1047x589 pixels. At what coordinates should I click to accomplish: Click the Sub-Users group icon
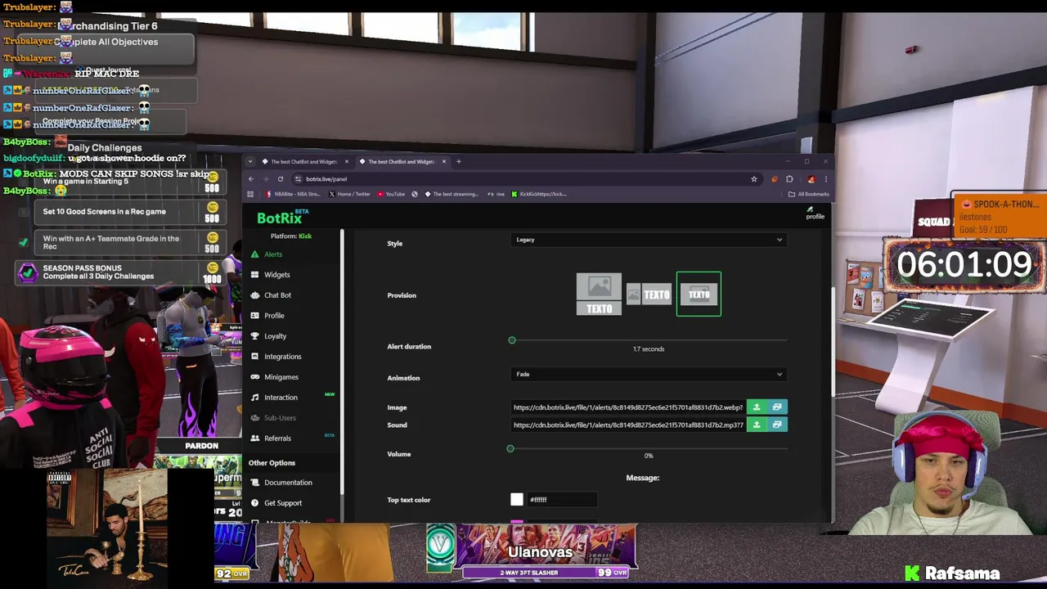(x=255, y=418)
